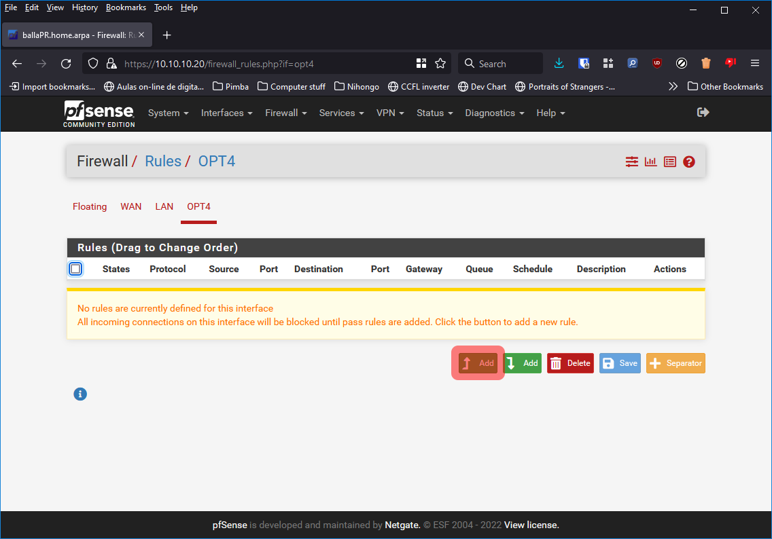Click the related settings sliders icon
772x539 pixels.
[632, 162]
